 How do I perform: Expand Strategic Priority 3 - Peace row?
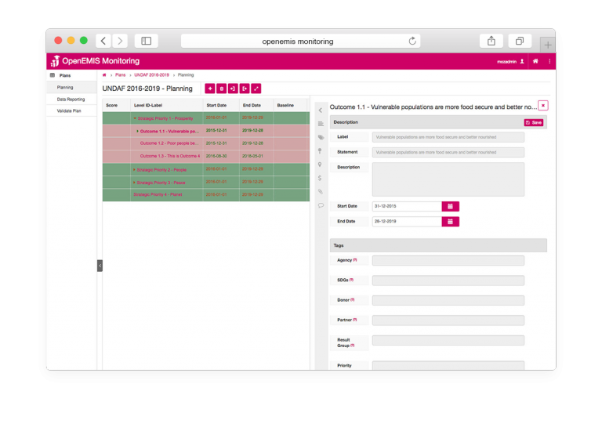135,182
